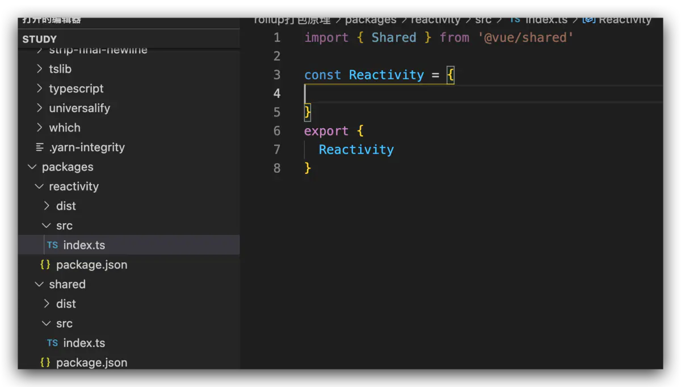Click the TS icon in the breadcrumb path
Image resolution: width=681 pixels, height=387 pixels.
(515, 20)
